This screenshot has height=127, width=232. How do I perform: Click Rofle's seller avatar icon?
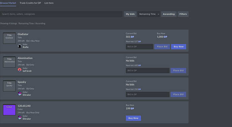pyautogui.click(x=20, y=46)
